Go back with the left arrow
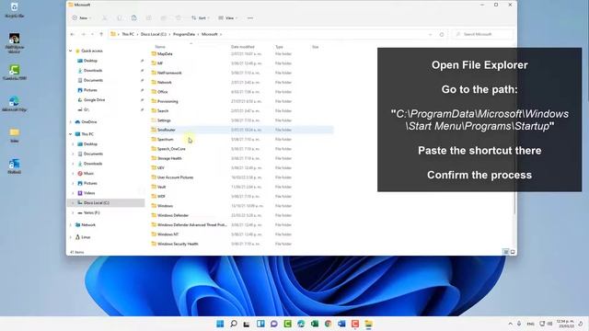The height and width of the screenshot is (331, 589). pos(73,34)
